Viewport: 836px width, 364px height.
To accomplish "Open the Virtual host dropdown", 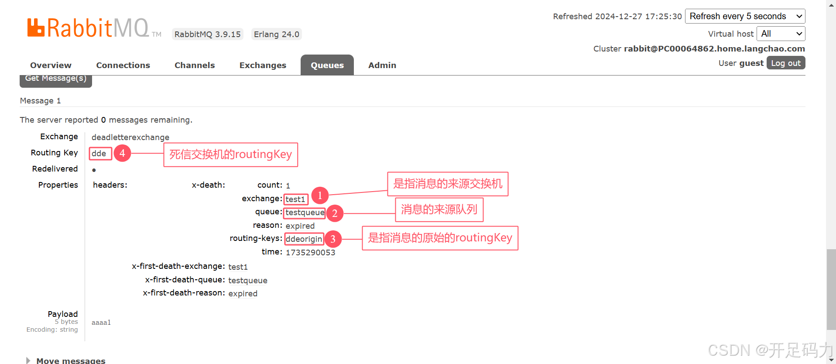I will (x=781, y=34).
